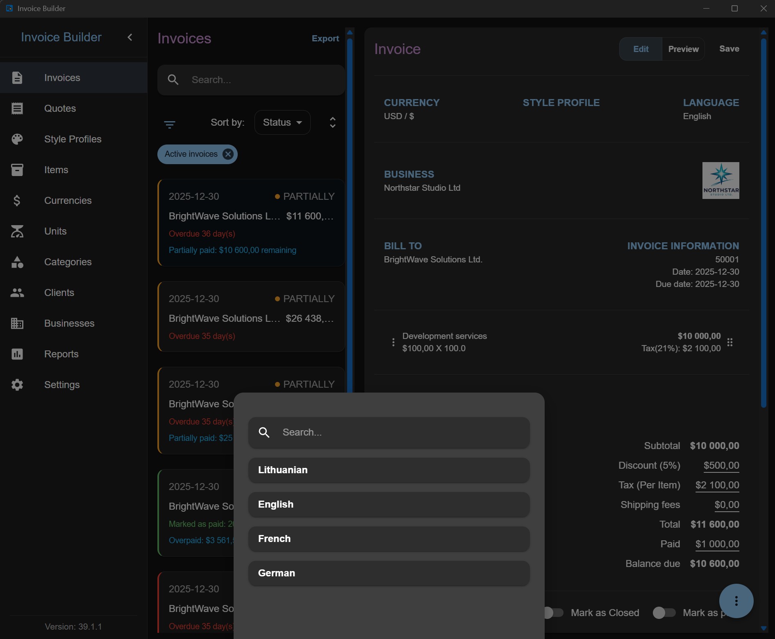
Task: Remove the Active invoices filter chip
Action: coord(228,154)
